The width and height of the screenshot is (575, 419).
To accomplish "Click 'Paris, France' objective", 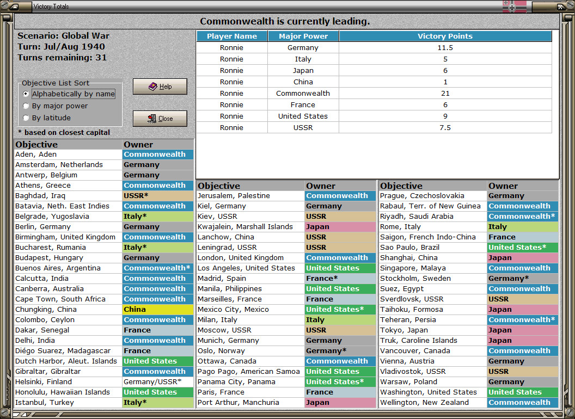I will pyautogui.click(x=250, y=392).
